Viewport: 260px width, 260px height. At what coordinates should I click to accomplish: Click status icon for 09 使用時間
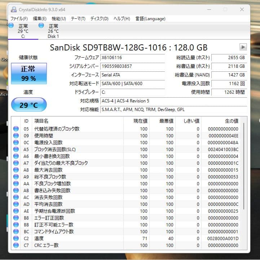click(x=16, y=136)
